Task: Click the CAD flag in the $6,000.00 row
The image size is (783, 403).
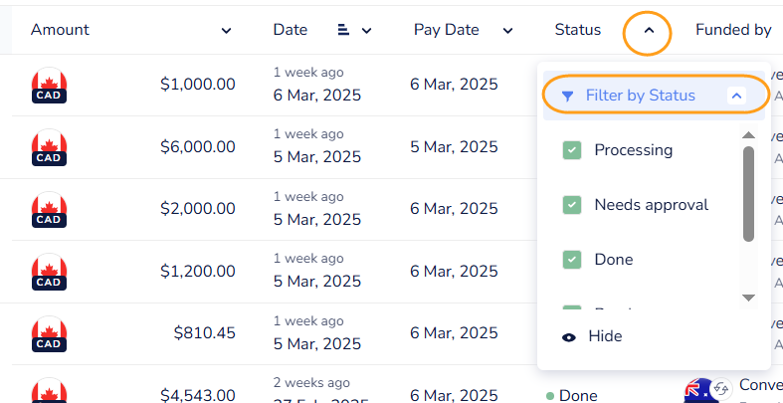Action: point(49,148)
